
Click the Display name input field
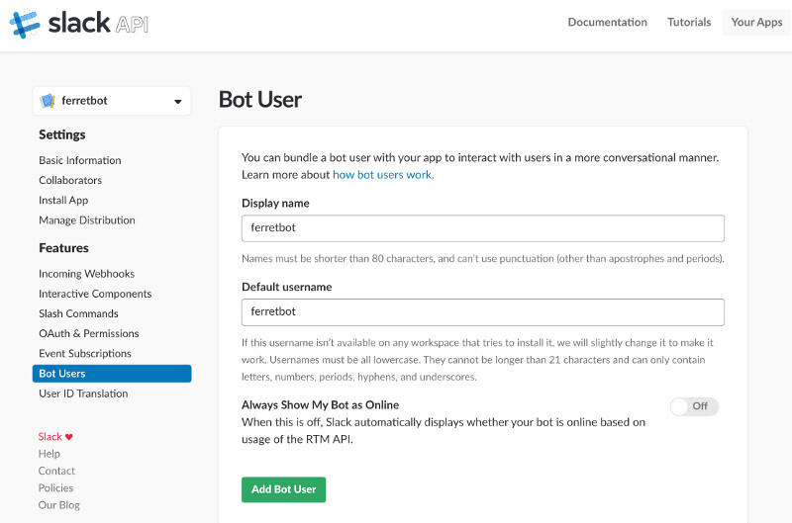483,228
